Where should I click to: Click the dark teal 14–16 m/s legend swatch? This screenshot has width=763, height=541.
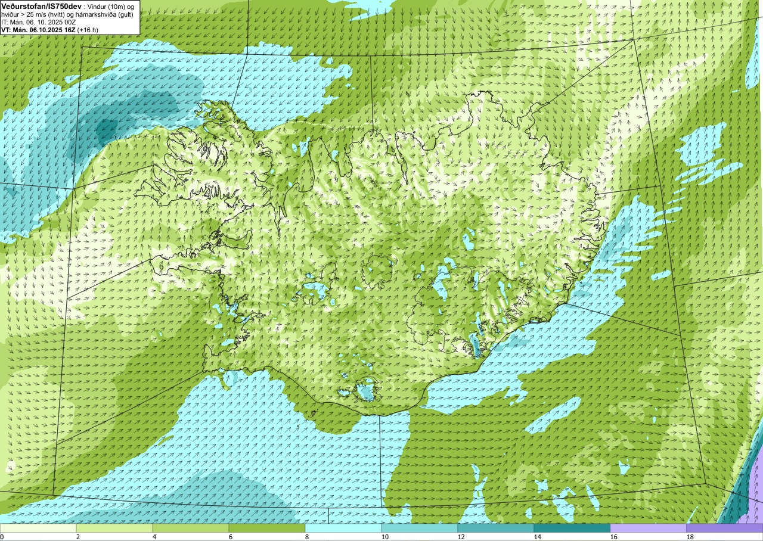572,528
